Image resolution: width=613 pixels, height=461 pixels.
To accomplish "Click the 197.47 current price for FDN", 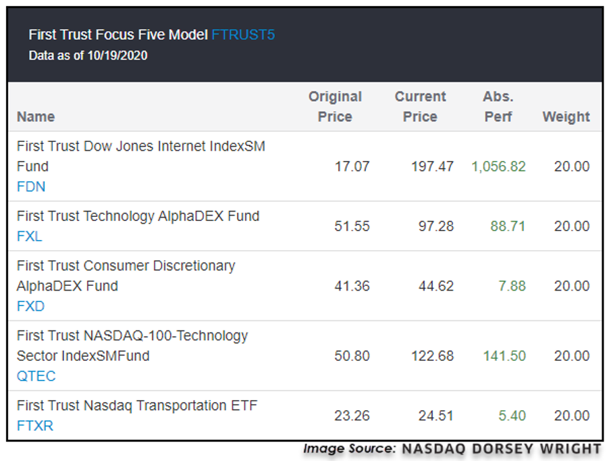I will click(432, 166).
